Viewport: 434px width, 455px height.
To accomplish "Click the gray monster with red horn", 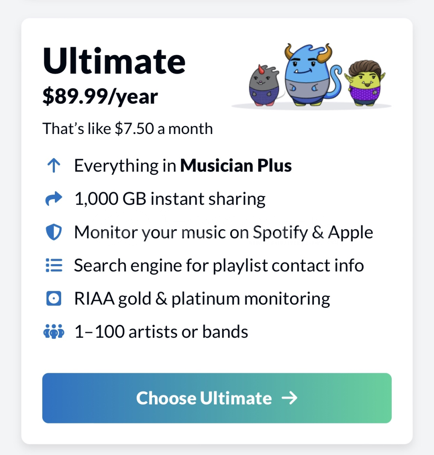I will pos(264,86).
